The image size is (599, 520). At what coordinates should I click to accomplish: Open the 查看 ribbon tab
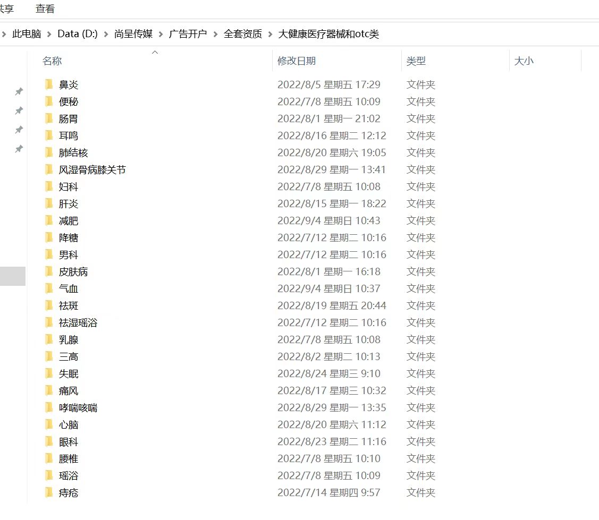[x=45, y=9]
